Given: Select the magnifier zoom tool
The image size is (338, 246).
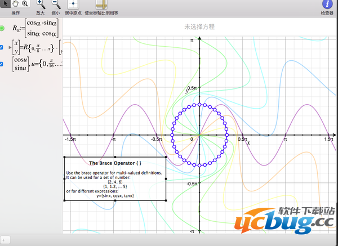Looking at the screenshot, I should [x=25, y=3].
